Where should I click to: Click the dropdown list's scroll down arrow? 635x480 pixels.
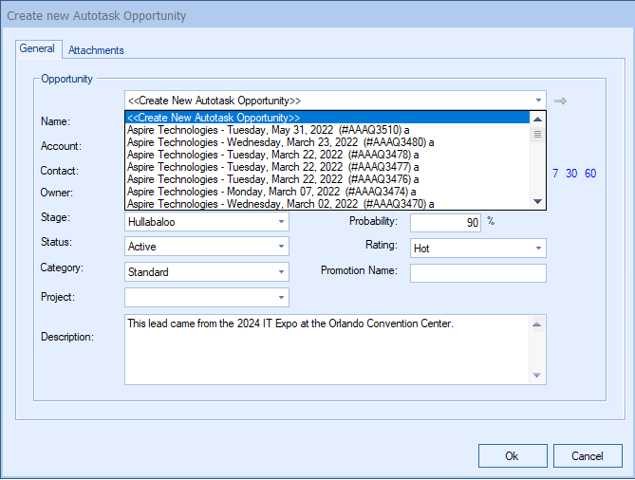538,201
